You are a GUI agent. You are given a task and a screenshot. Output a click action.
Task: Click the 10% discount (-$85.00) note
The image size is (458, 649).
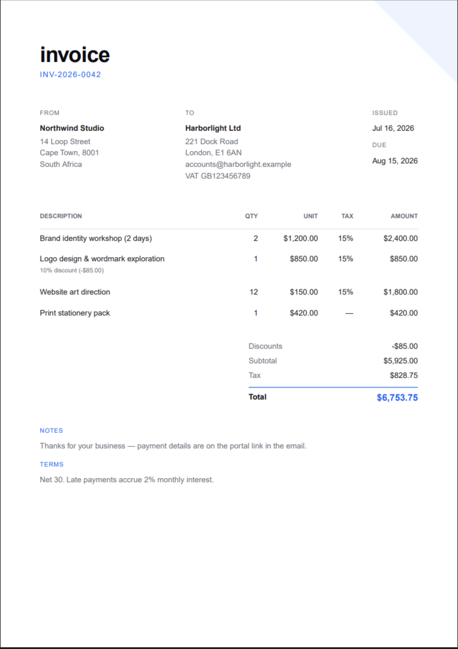click(x=71, y=270)
